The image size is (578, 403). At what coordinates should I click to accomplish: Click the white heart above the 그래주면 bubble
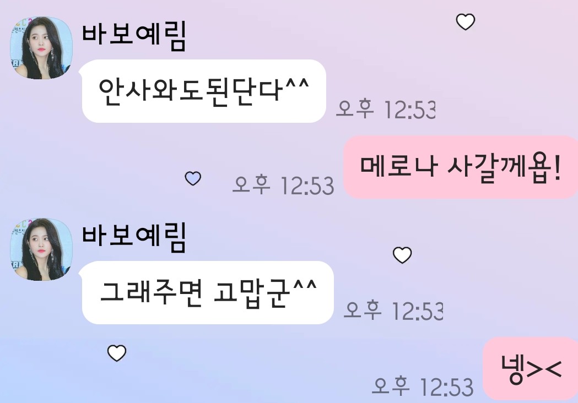coord(402,255)
